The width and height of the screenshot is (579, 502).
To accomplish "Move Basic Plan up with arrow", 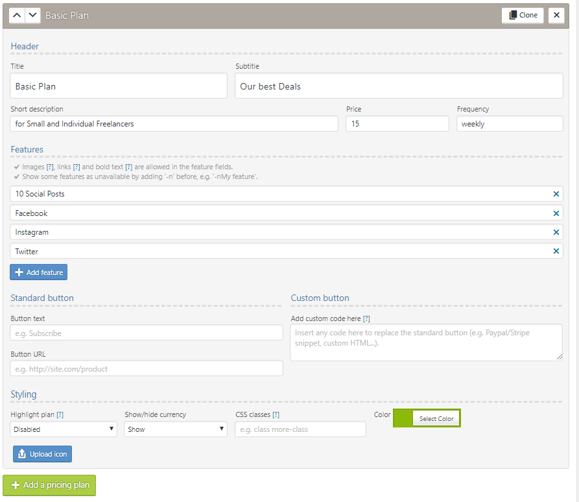I will point(17,16).
